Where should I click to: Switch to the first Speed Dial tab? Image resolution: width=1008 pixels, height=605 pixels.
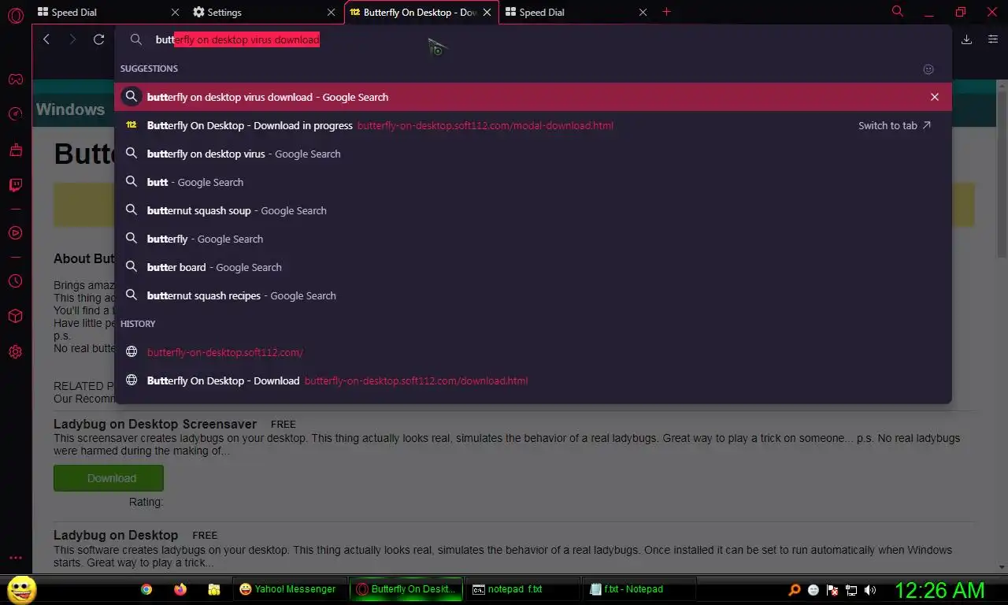tap(110, 13)
